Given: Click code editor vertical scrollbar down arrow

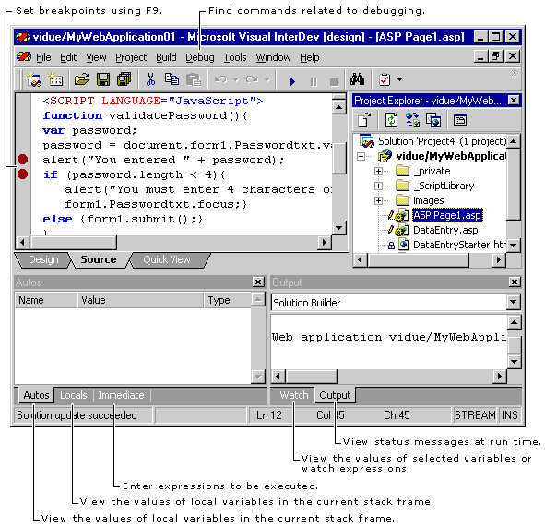Looking at the screenshot, I should pyautogui.click(x=338, y=228).
